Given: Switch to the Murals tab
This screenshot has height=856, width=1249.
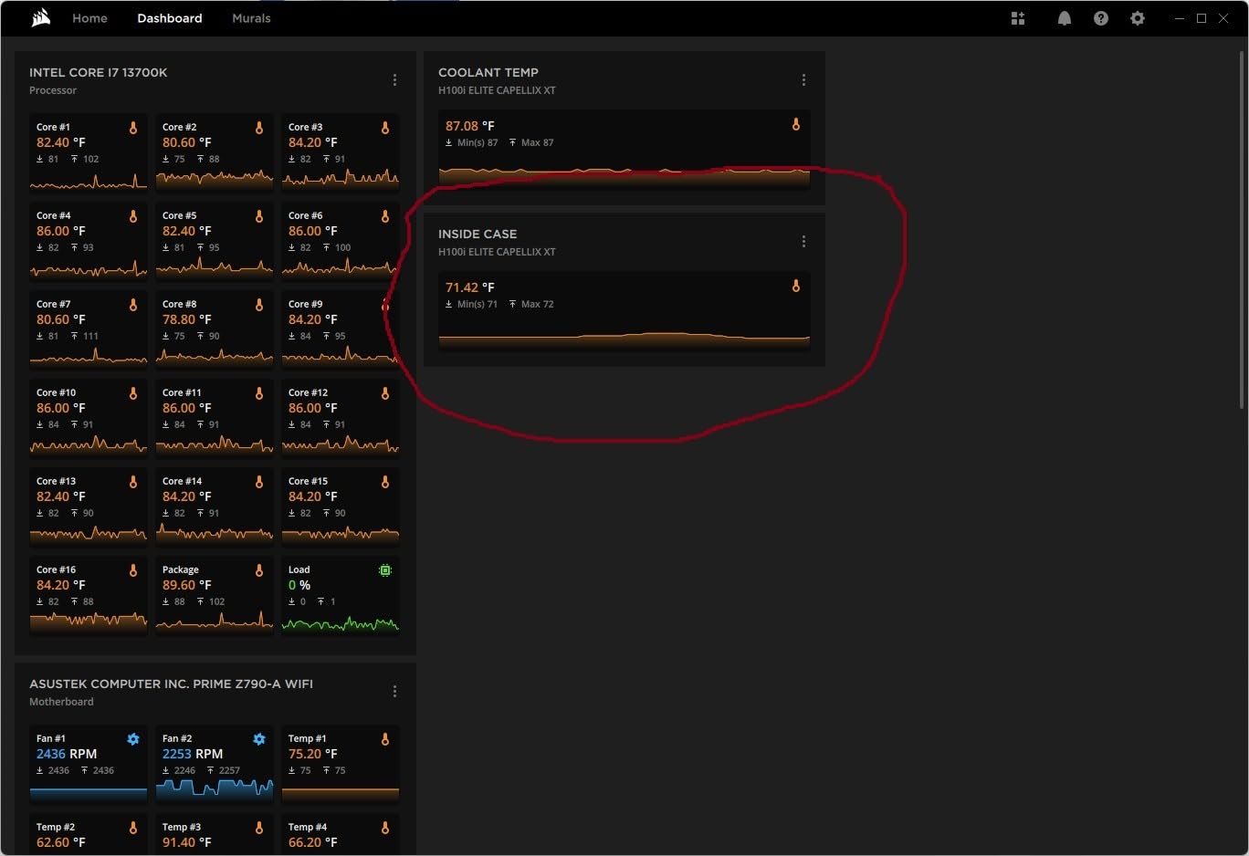Looking at the screenshot, I should (251, 17).
